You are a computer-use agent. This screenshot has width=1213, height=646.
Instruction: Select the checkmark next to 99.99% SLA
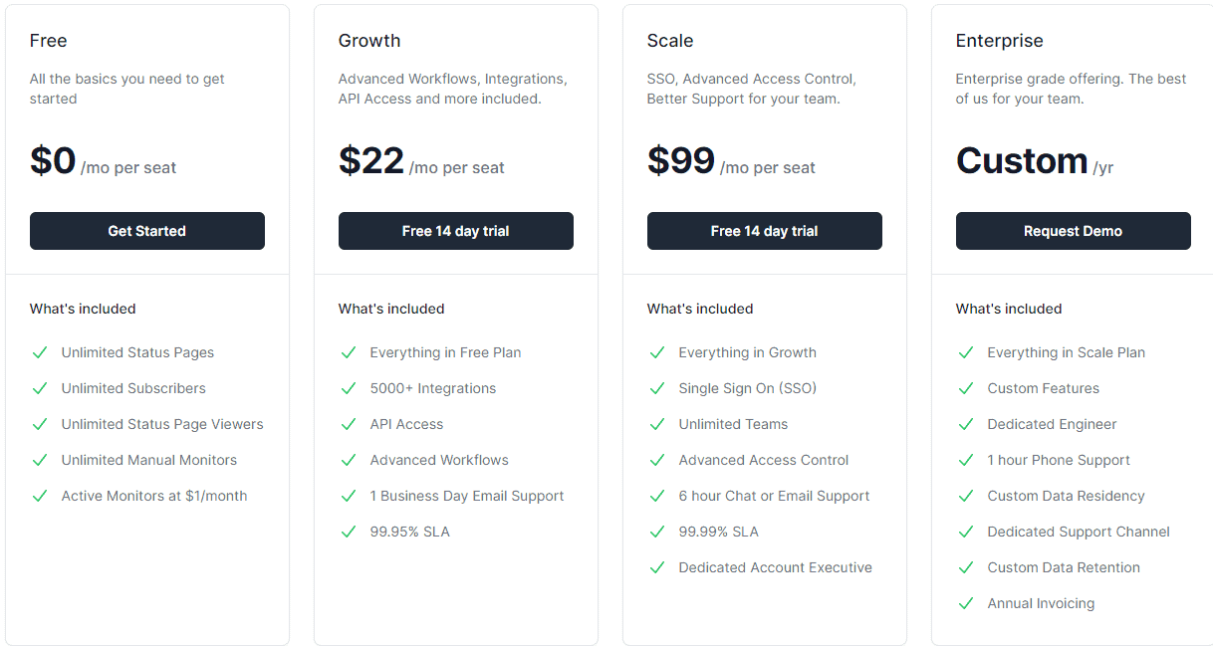coord(657,532)
